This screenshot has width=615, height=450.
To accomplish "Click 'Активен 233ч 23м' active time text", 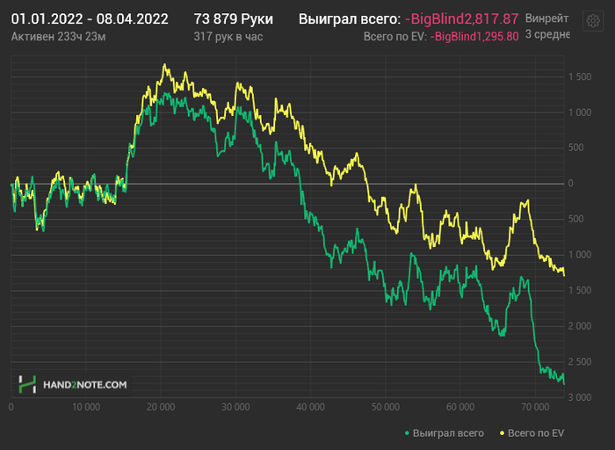I will click(x=58, y=37).
